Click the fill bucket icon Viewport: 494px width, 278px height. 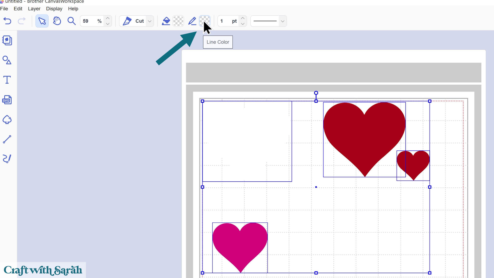[x=166, y=21]
